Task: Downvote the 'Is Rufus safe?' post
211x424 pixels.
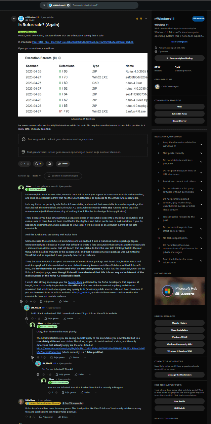Action: click(28, 163)
